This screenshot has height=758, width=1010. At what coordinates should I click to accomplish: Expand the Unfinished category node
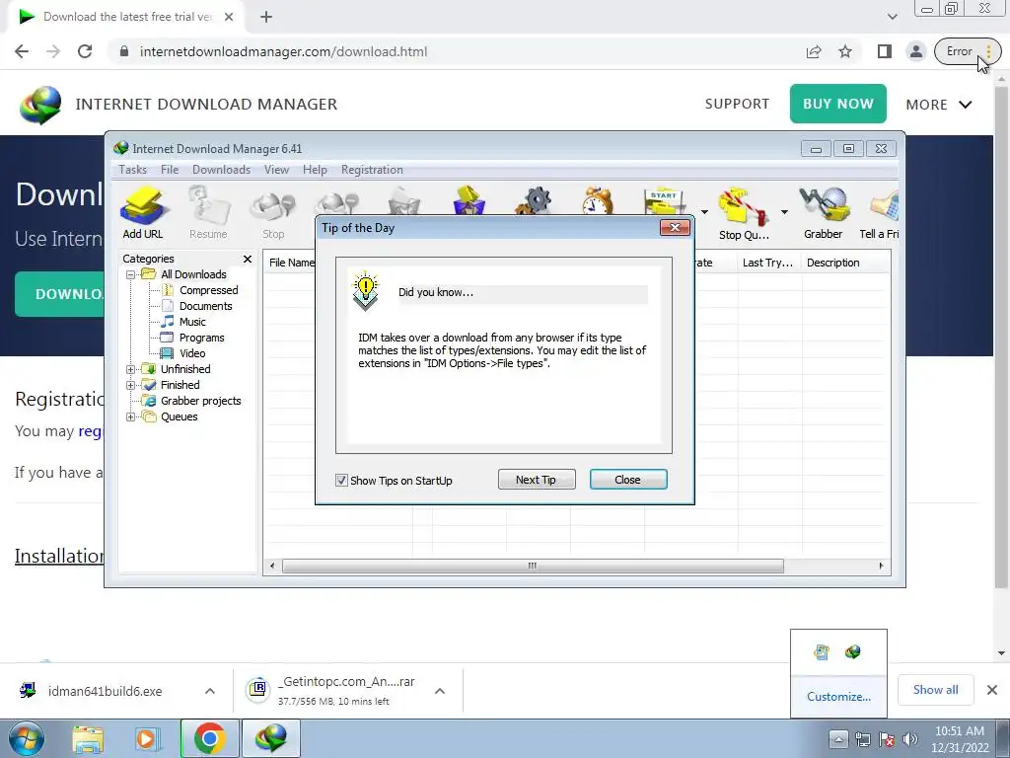click(x=130, y=369)
